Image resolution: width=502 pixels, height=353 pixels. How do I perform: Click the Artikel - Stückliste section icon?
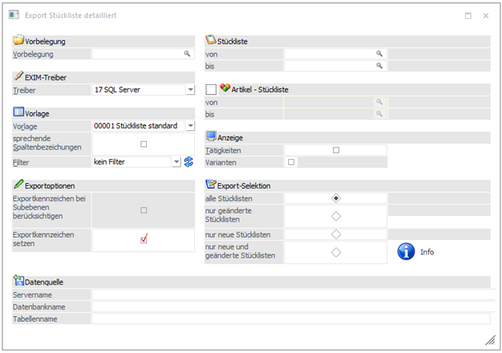(225, 90)
